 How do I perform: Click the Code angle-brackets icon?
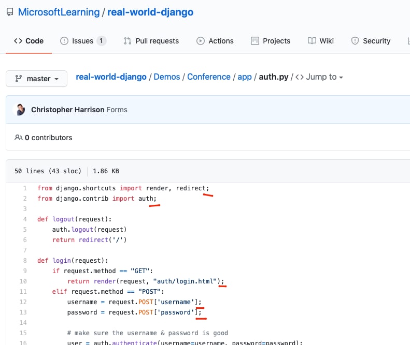click(x=18, y=41)
